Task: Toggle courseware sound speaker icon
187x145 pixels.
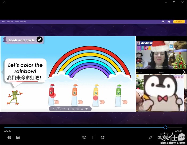Action: (87, 109)
